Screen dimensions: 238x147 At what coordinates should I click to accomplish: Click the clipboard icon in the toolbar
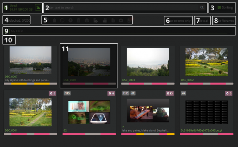coord(54,21)
